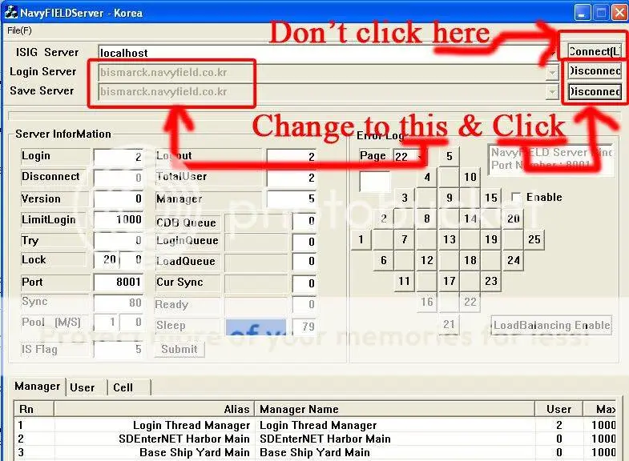Click the LoginQueue value field
The width and height of the screenshot is (629, 461).
coord(304,242)
